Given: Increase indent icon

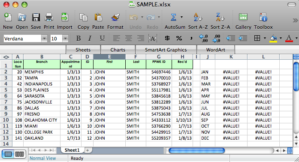Looking at the screenshot, I should click(x=243, y=38).
